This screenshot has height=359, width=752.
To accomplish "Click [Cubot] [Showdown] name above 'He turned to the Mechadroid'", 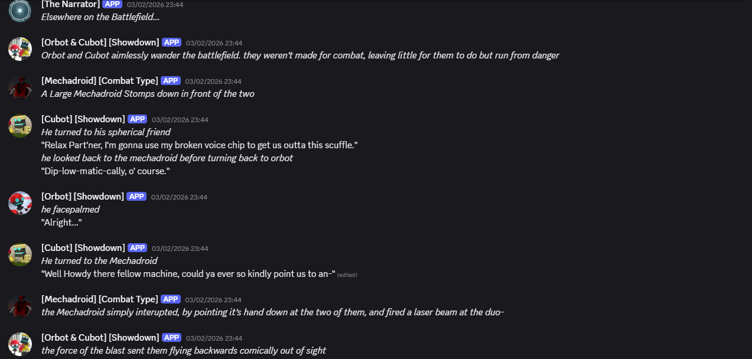I will click(x=83, y=248).
